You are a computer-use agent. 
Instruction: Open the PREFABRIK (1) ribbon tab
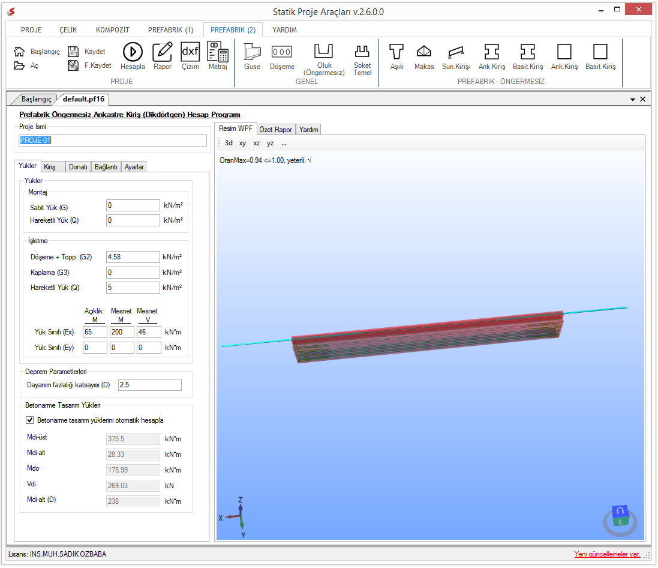coord(170,30)
